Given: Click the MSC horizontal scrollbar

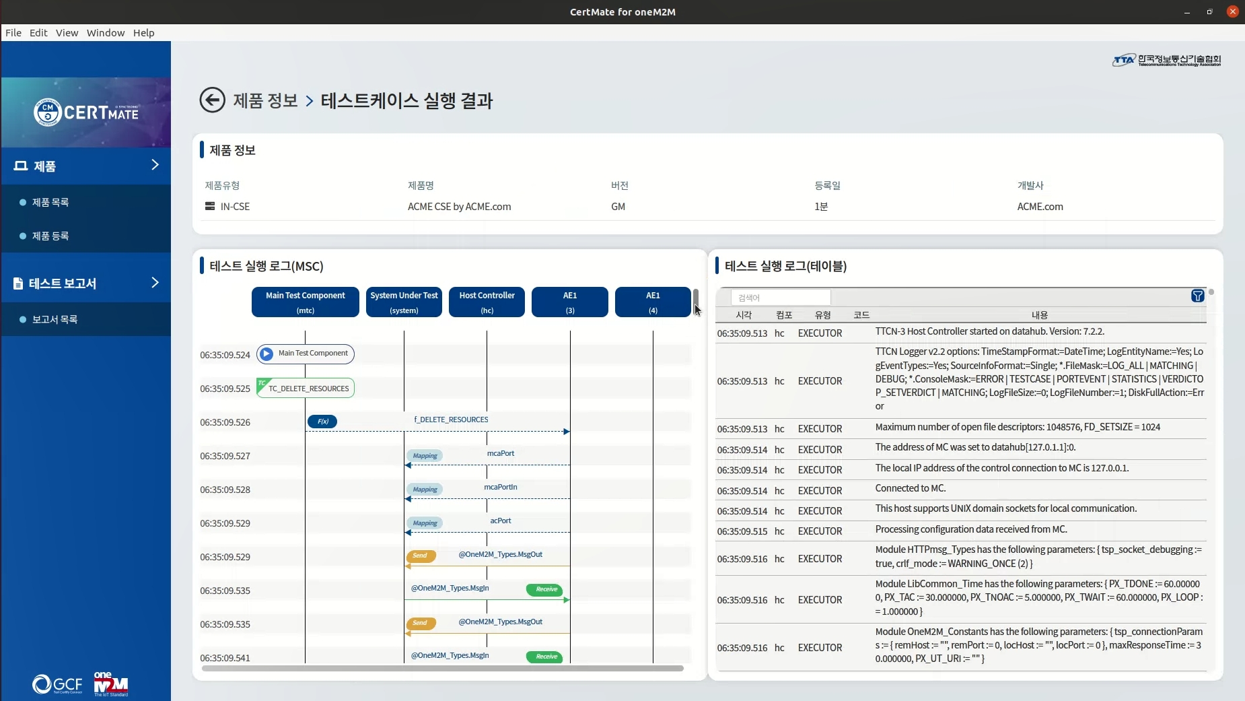Looking at the screenshot, I should (442, 669).
